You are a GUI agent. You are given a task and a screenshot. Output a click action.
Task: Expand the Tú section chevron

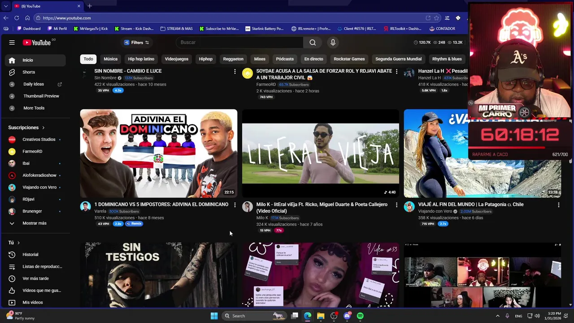click(18, 243)
